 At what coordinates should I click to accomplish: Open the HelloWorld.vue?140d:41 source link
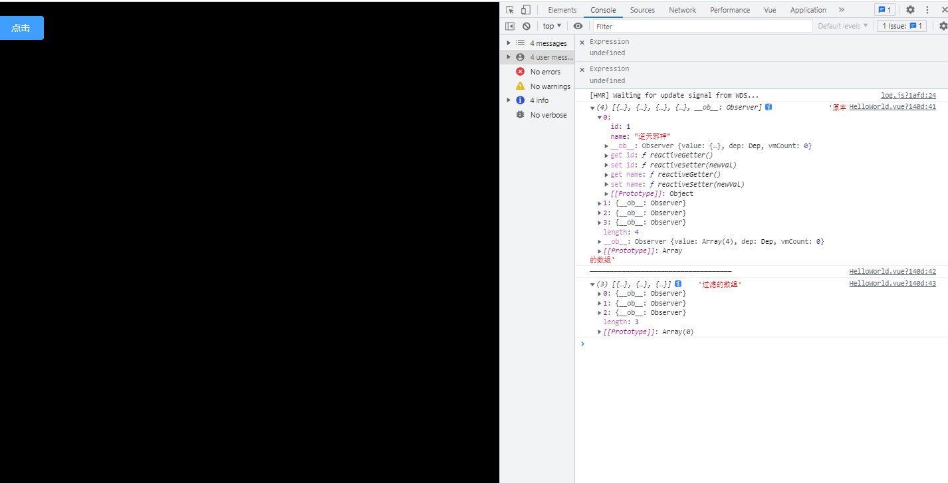tap(892, 107)
